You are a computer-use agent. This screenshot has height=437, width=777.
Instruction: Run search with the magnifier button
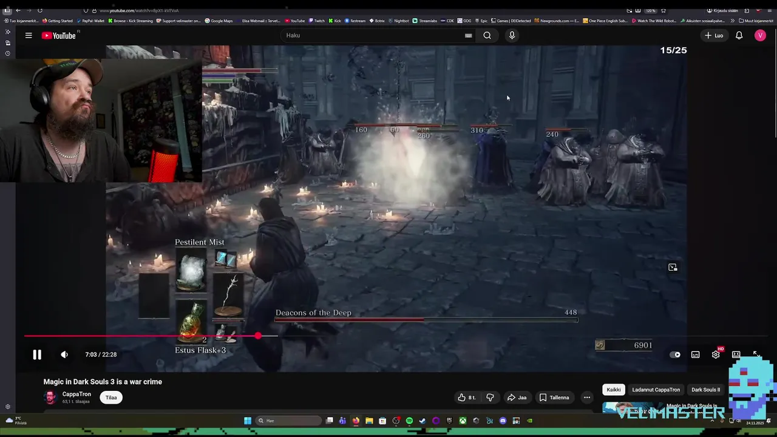[487, 35]
